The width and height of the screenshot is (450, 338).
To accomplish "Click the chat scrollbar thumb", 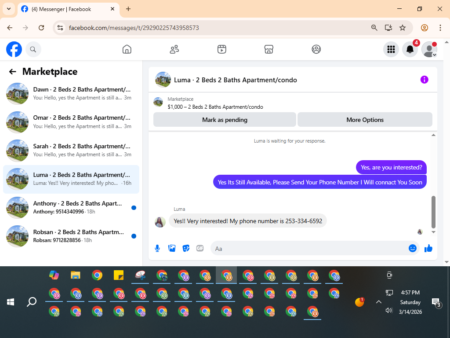I will (433, 212).
